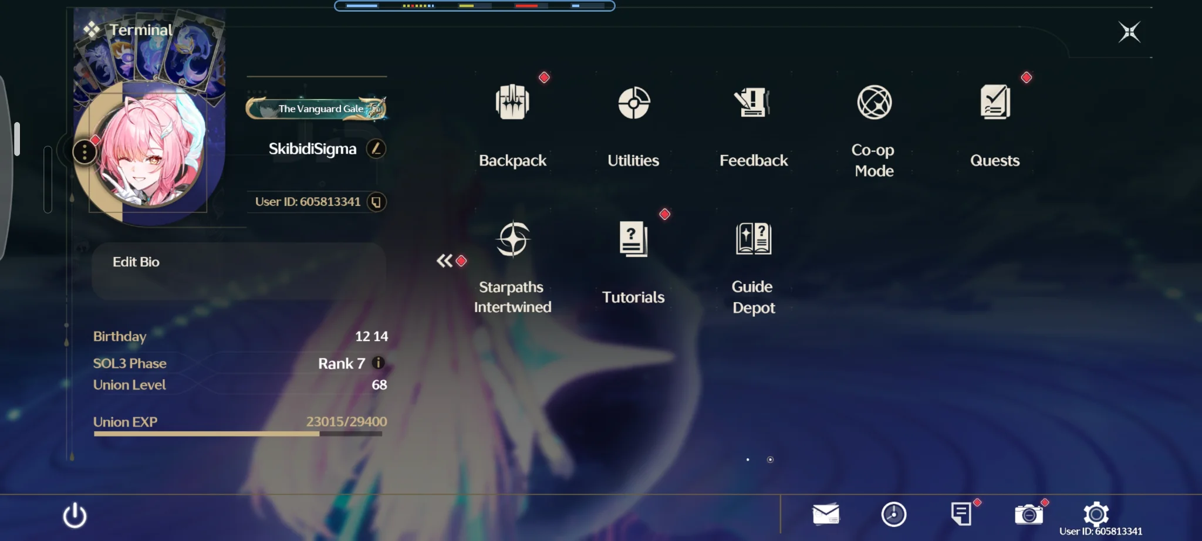Screen dimensions: 1202x541
Task: Open the settings gear icon
Action: coord(1096,514)
